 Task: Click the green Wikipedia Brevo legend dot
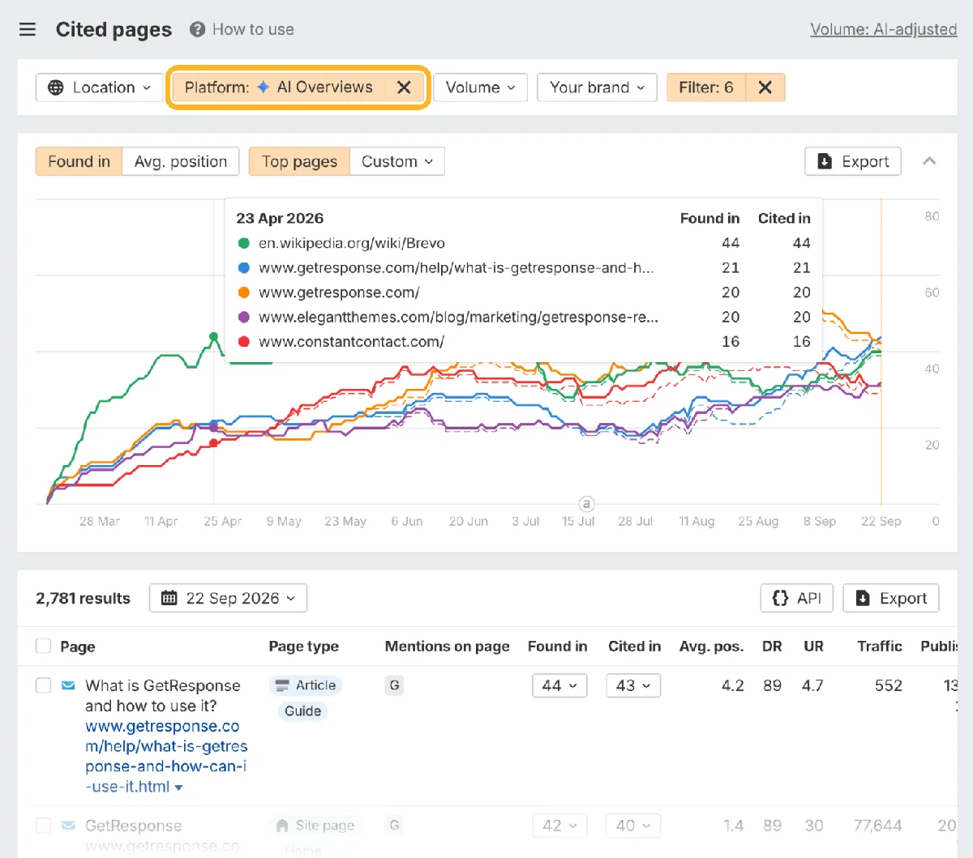click(x=243, y=243)
